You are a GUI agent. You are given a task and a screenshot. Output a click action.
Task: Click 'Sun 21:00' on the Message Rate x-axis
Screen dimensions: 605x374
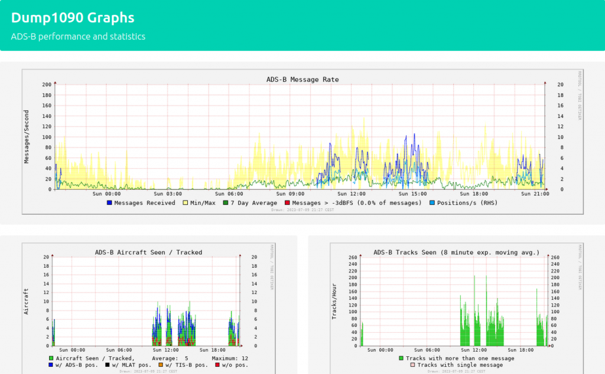tap(535, 193)
